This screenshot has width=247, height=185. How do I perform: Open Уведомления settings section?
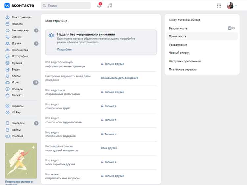click(178, 45)
